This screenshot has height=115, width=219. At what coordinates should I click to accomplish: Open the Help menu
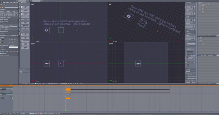14,1
